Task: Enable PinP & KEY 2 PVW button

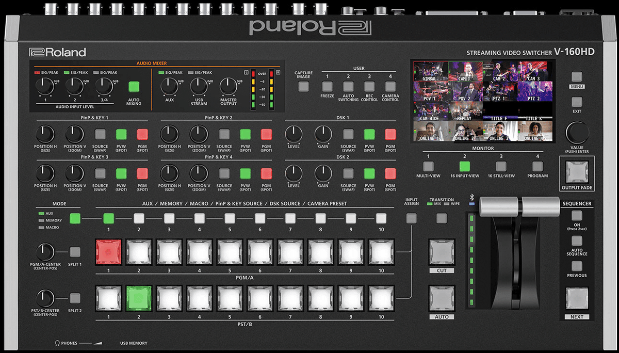Action: [x=246, y=135]
